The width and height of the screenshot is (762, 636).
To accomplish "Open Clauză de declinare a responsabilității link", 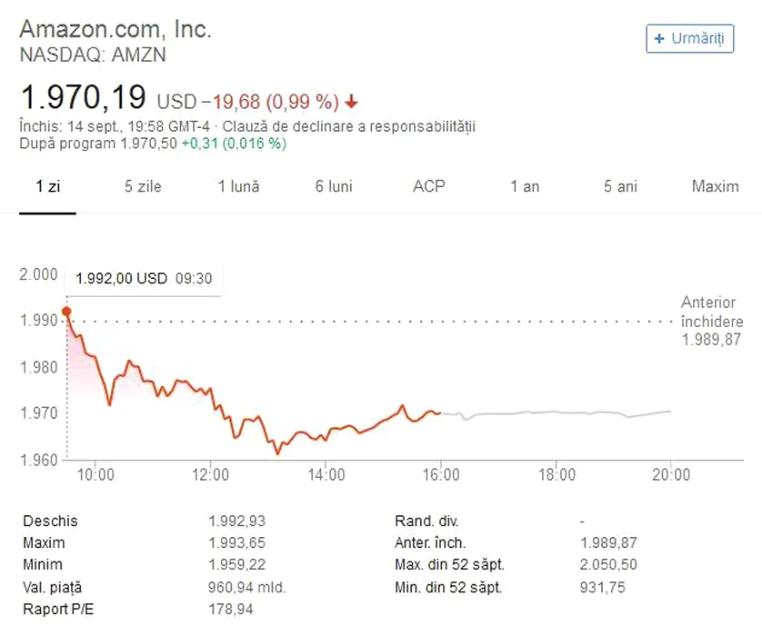I will click(348, 126).
